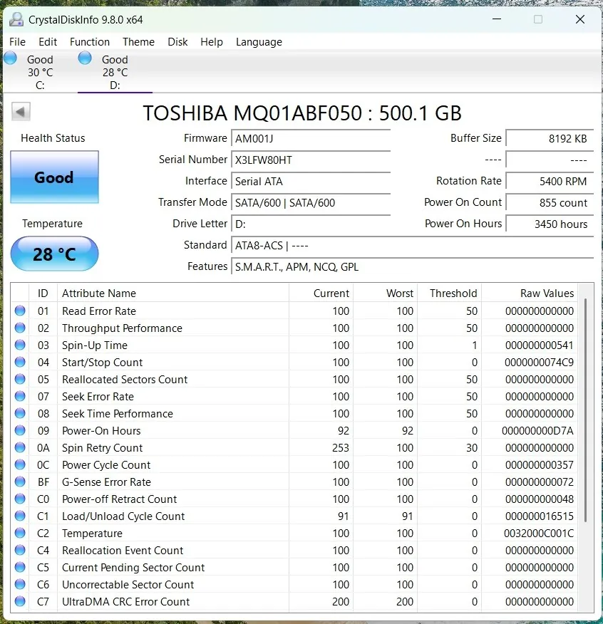603x624 pixels.
Task: Click status orb for Spin Retry Count
Action: [x=20, y=448]
